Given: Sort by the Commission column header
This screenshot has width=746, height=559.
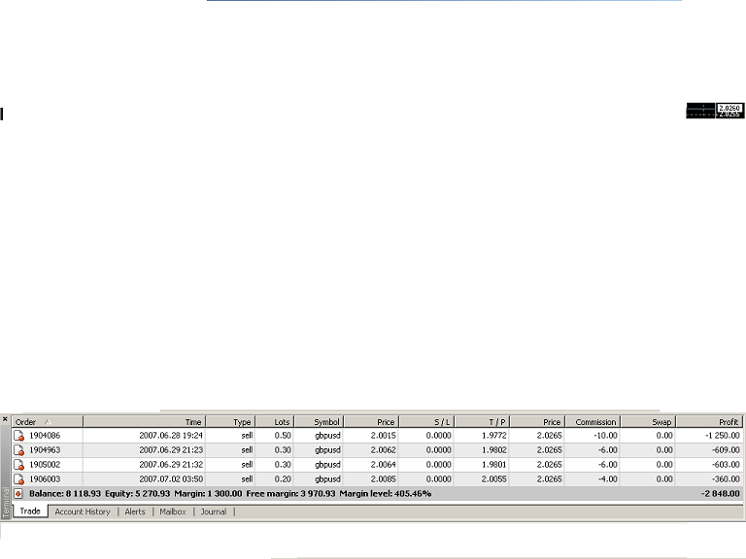Looking at the screenshot, I should pos(593,421).
